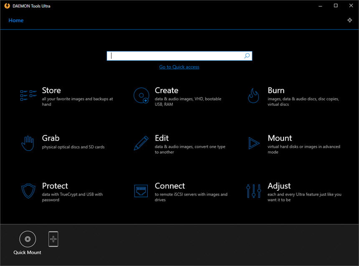
Task: Switch to the Home tab
Action: pos(16,20)
